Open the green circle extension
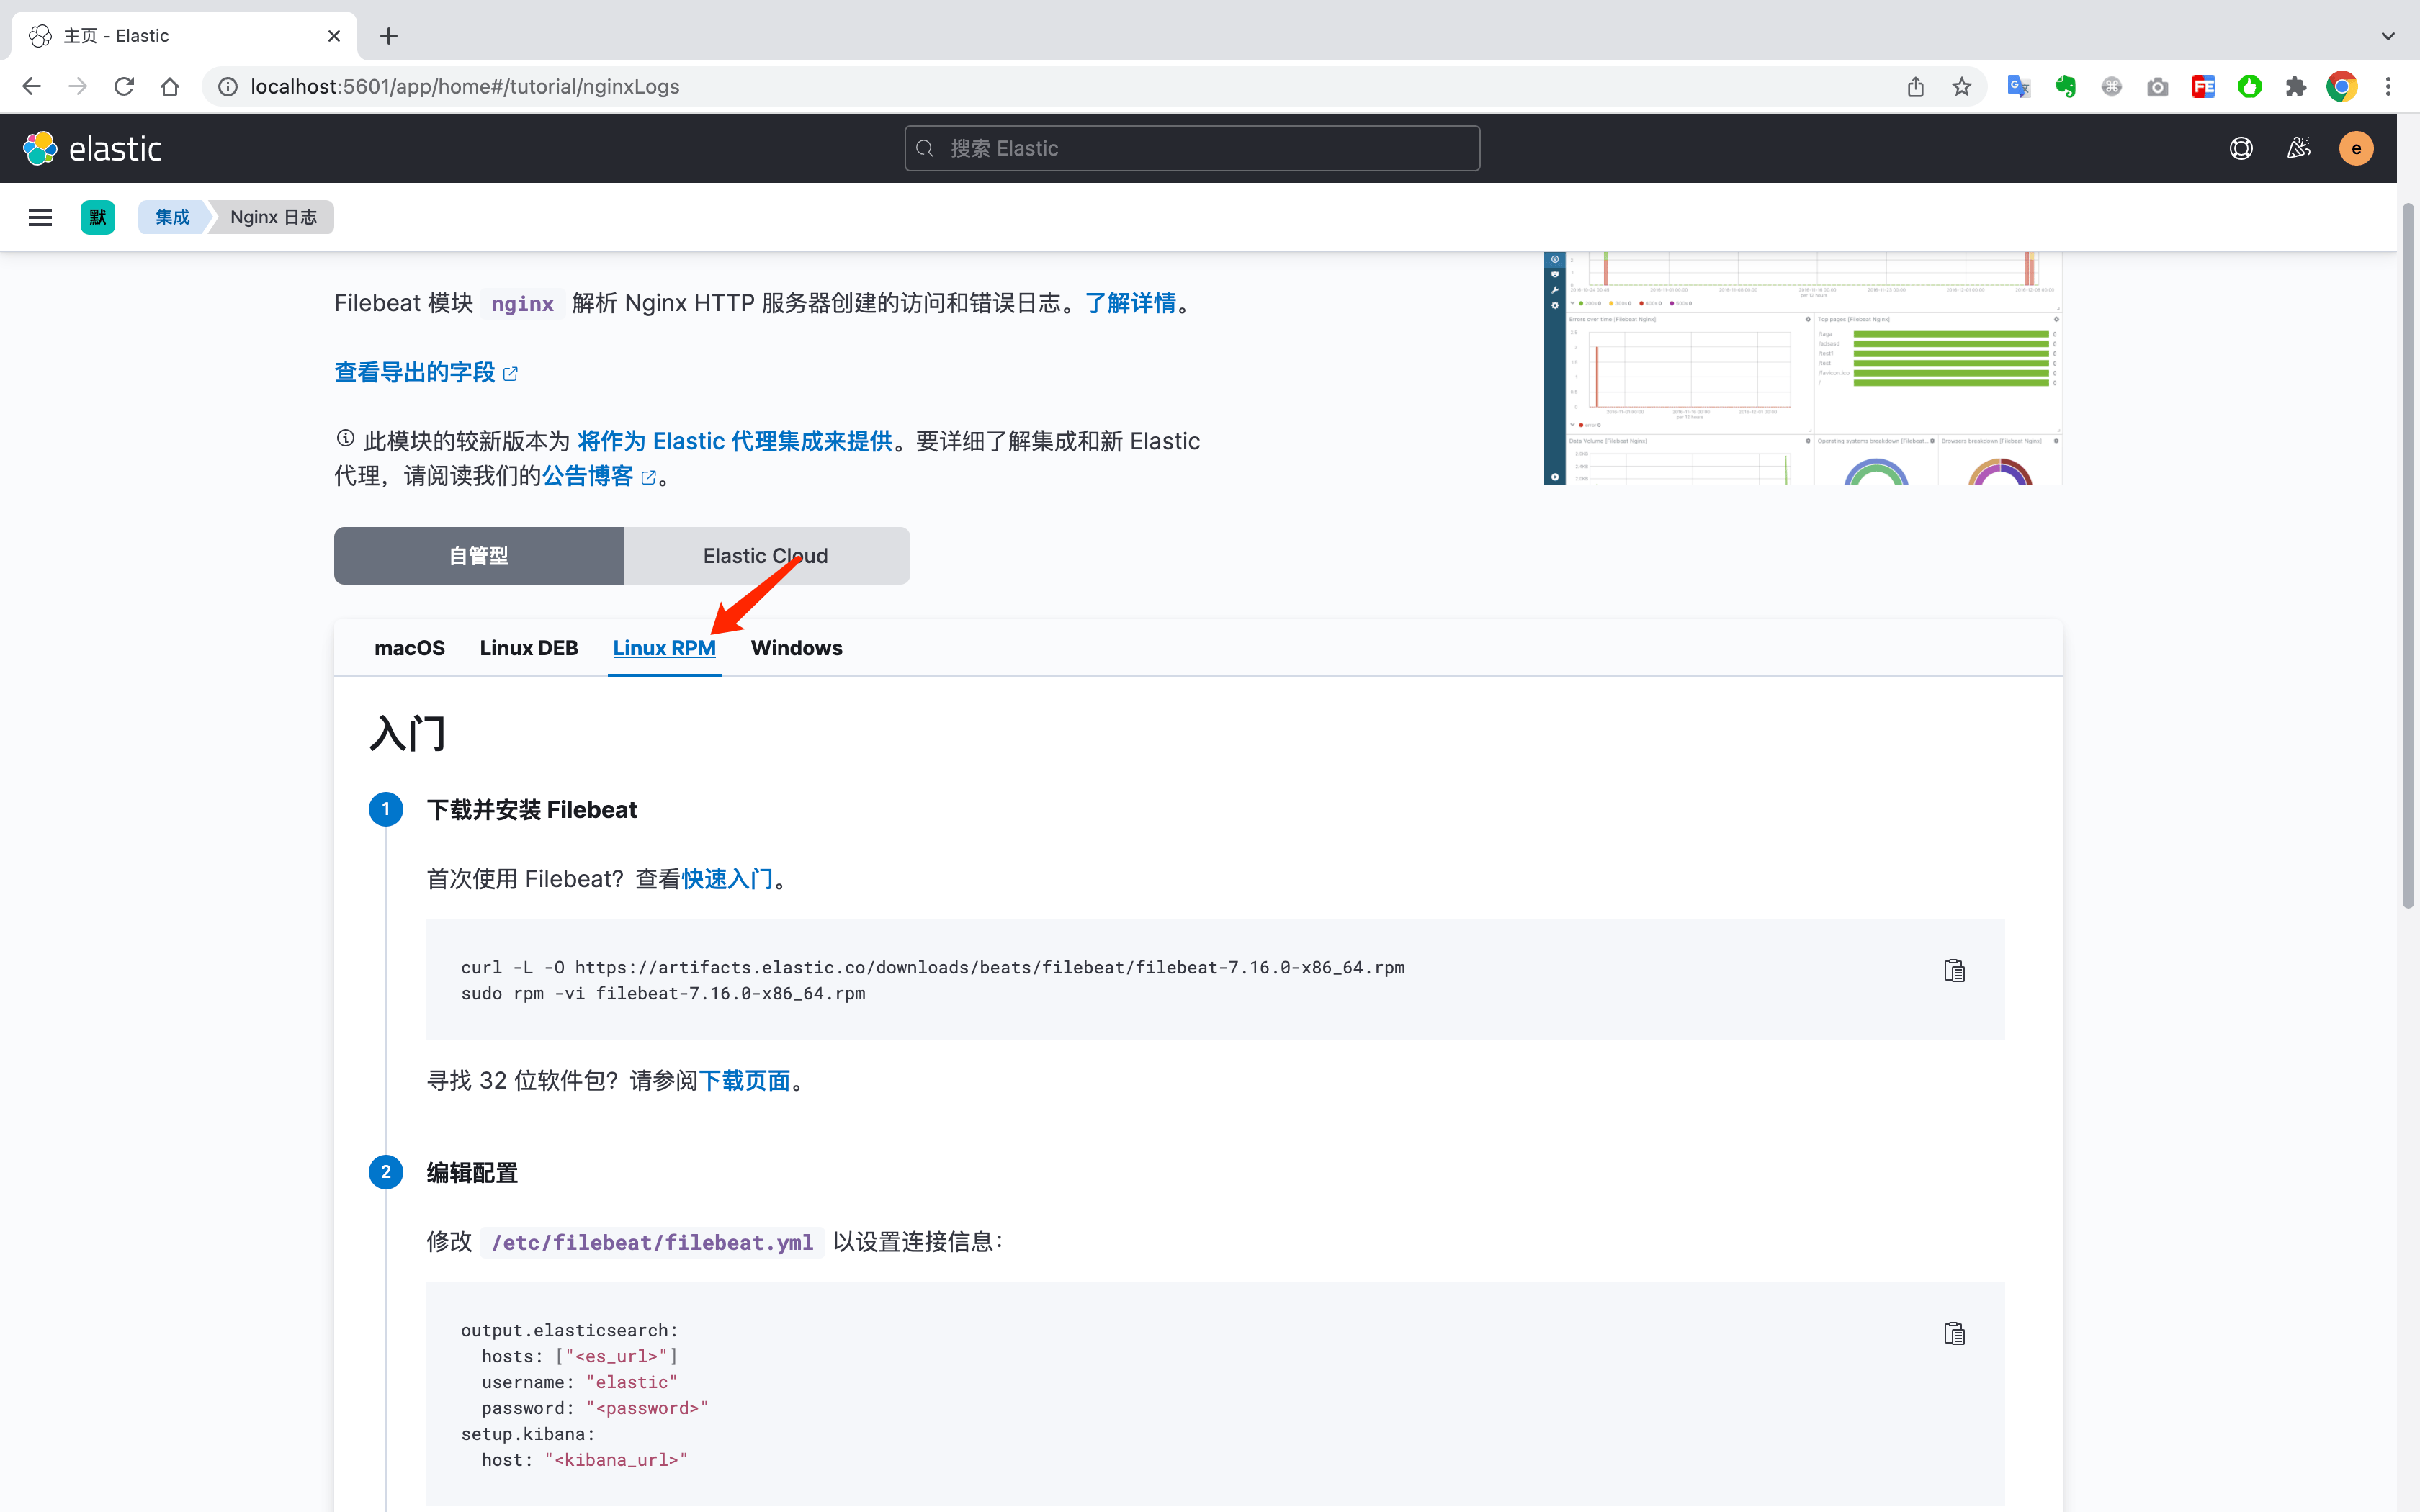The image size is (2420, 1512). 2249,87
